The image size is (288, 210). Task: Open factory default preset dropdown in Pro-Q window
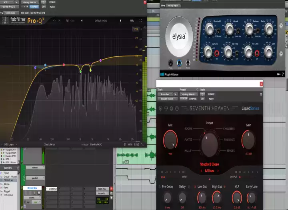pyautogui.click(x=30, y=2)
